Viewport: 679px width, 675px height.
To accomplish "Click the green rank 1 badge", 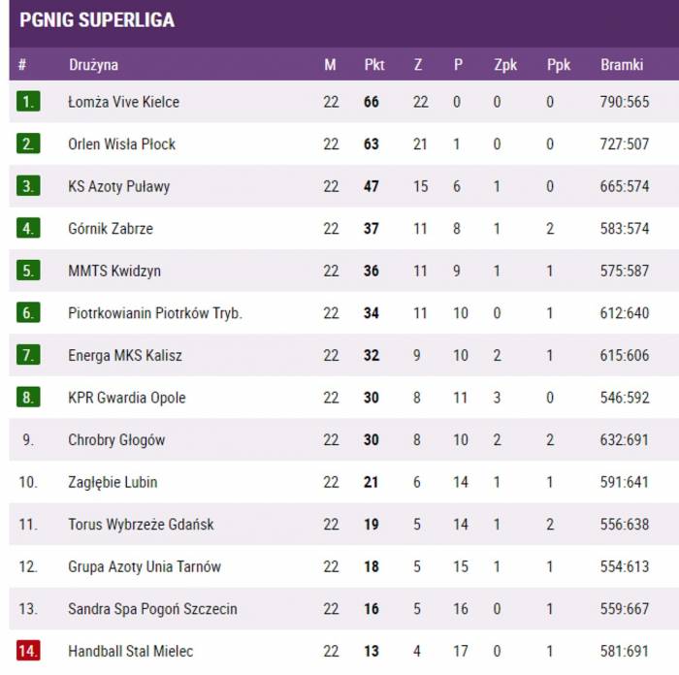I will click(28, 101).
